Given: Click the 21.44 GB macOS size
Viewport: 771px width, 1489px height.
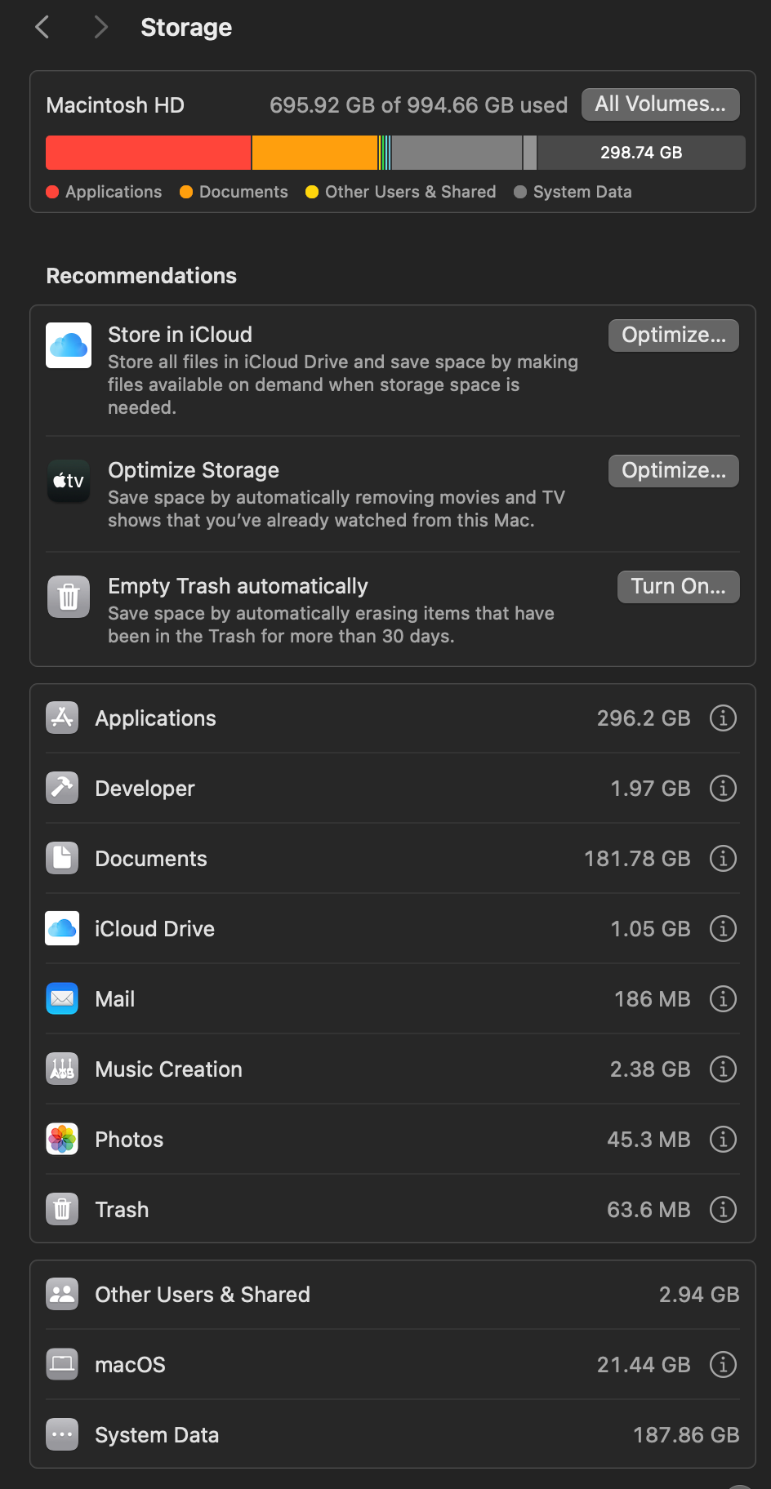Looking at the screenshot, I should (644, 1365).
